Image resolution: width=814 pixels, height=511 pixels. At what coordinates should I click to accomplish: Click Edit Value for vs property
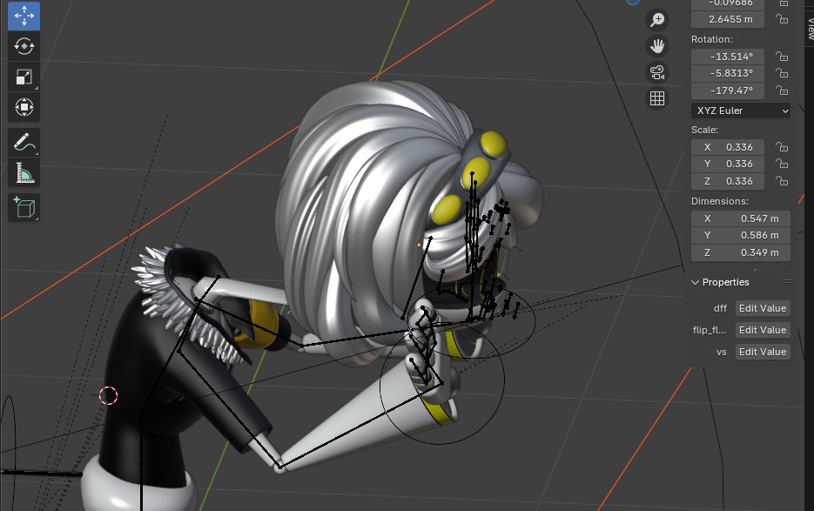[763, 352]
